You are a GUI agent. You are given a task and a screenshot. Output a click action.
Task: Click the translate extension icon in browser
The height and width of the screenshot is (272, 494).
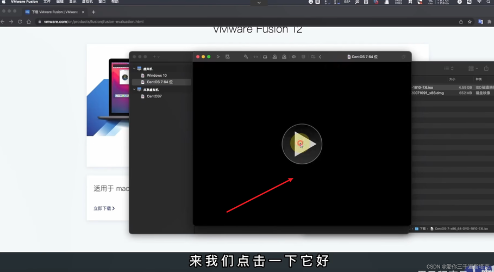point(481,22)
